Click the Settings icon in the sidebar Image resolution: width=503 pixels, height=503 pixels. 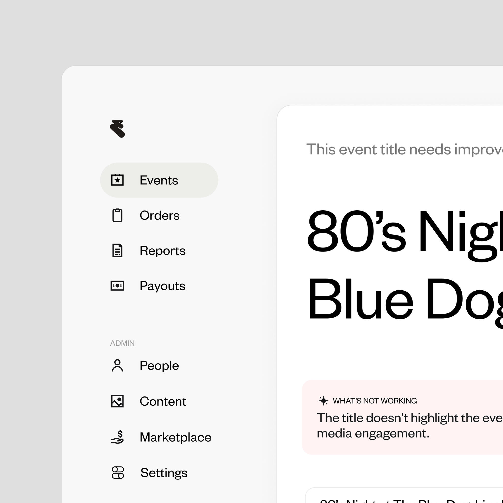tap(118, 473)
